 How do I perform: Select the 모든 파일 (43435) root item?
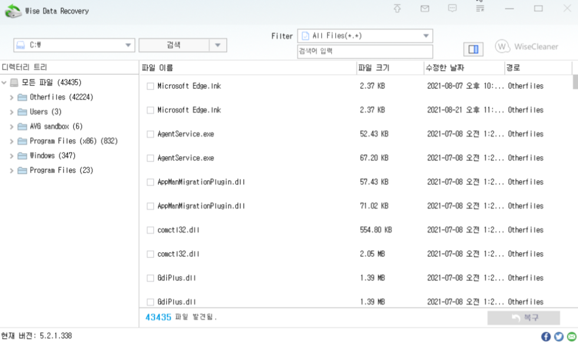pos(51,82)
